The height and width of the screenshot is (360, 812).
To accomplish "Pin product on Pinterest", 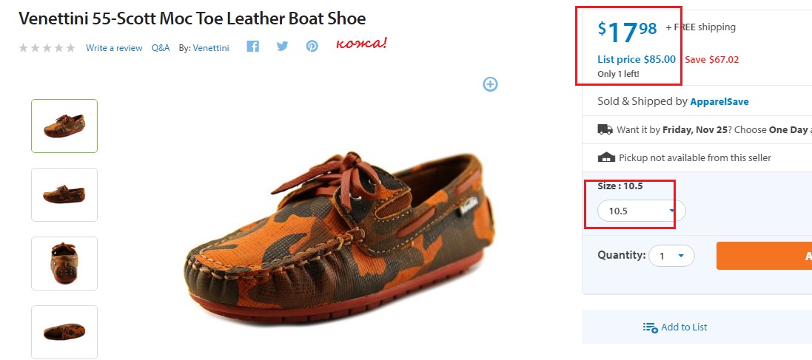I will 312,47.
